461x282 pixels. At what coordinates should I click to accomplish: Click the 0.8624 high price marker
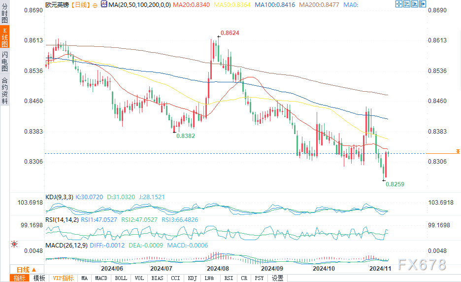tap(230, 33)
